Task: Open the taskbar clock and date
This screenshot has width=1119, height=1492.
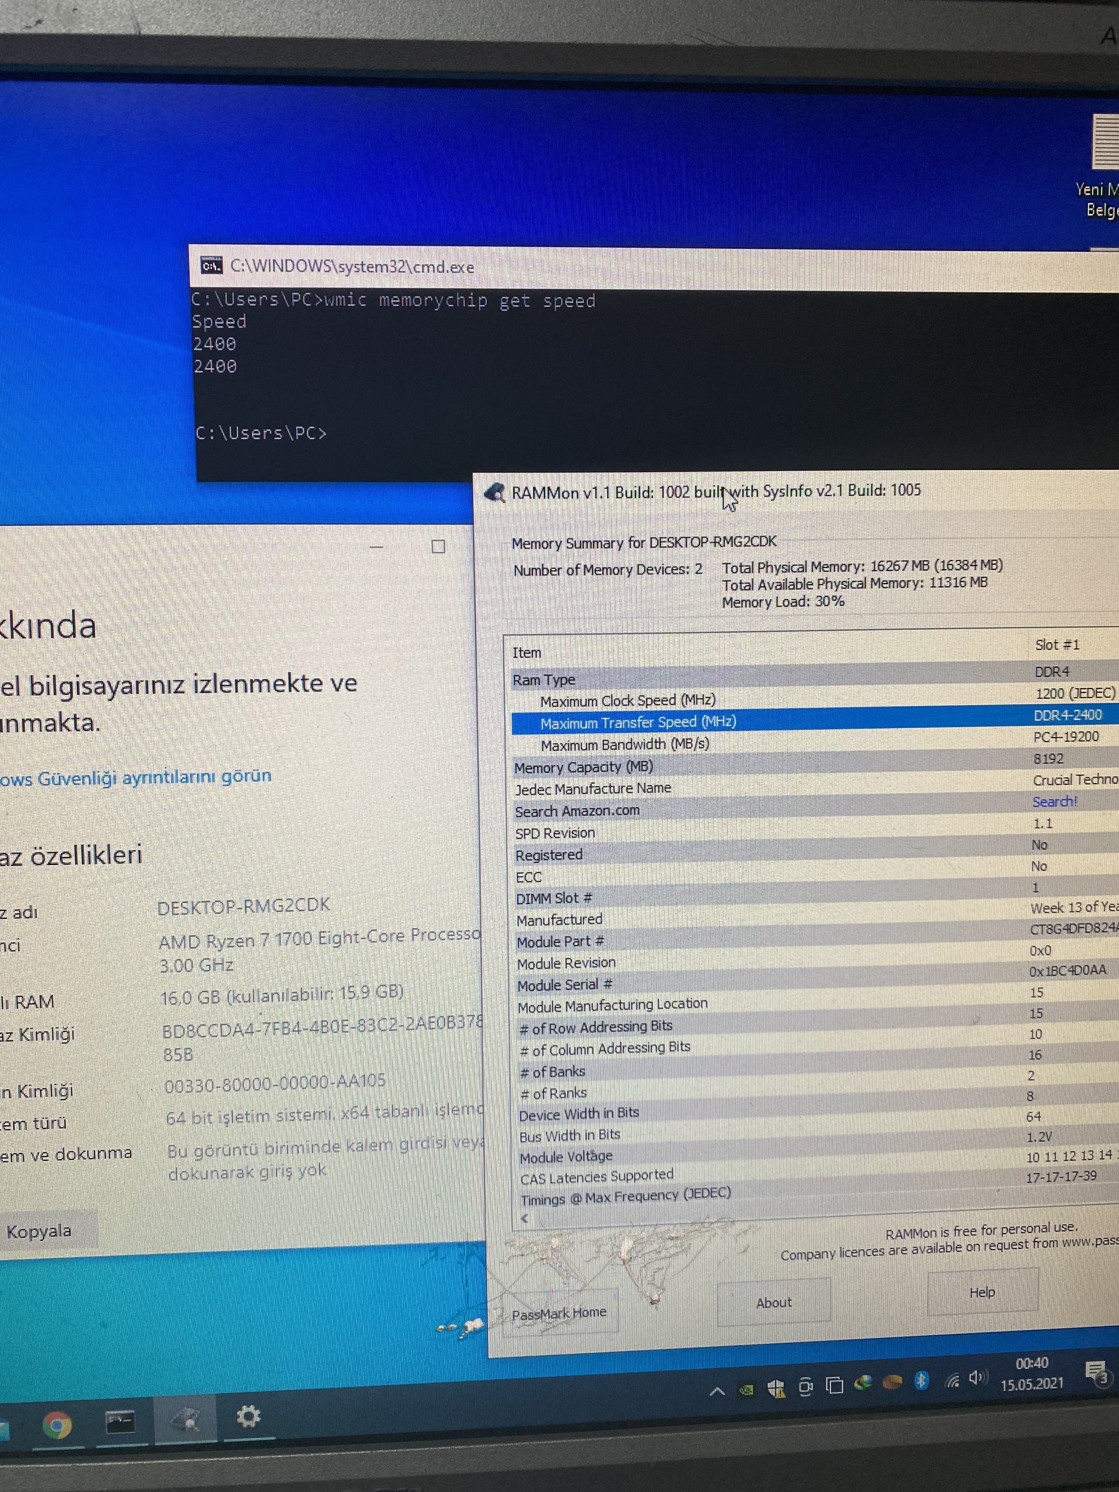Action: [x=1032, y=1374]
